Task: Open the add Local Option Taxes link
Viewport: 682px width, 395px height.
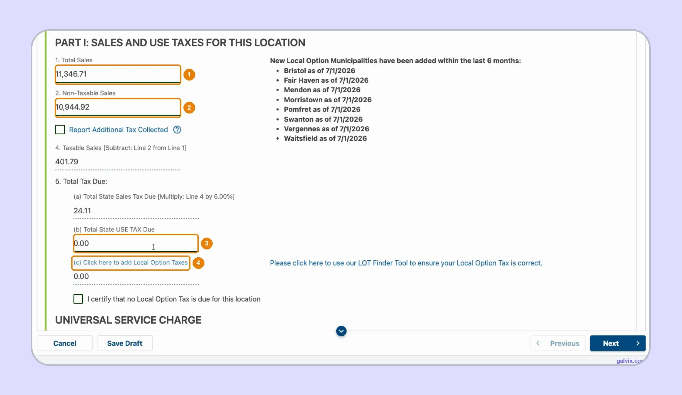Action: pyautogui.click(x=131, y=263)
